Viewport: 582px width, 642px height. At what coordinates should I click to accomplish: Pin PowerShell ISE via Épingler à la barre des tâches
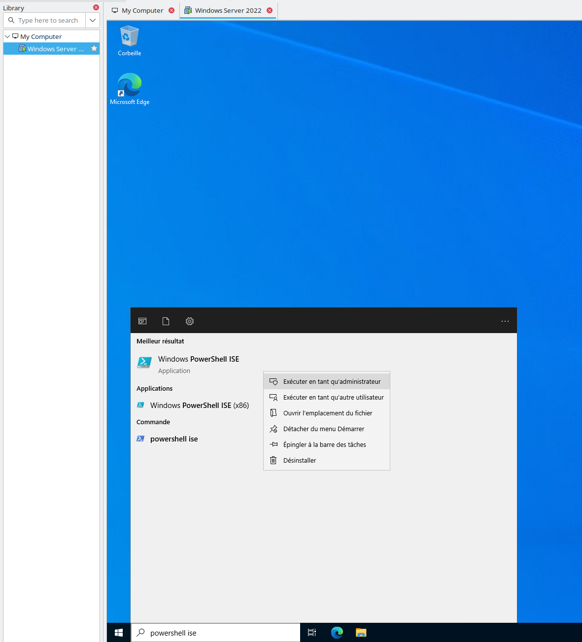point(325,444)
